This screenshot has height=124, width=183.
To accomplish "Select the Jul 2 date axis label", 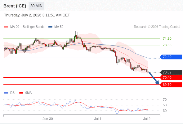I will pyautogui.click(x=147, y=119).
